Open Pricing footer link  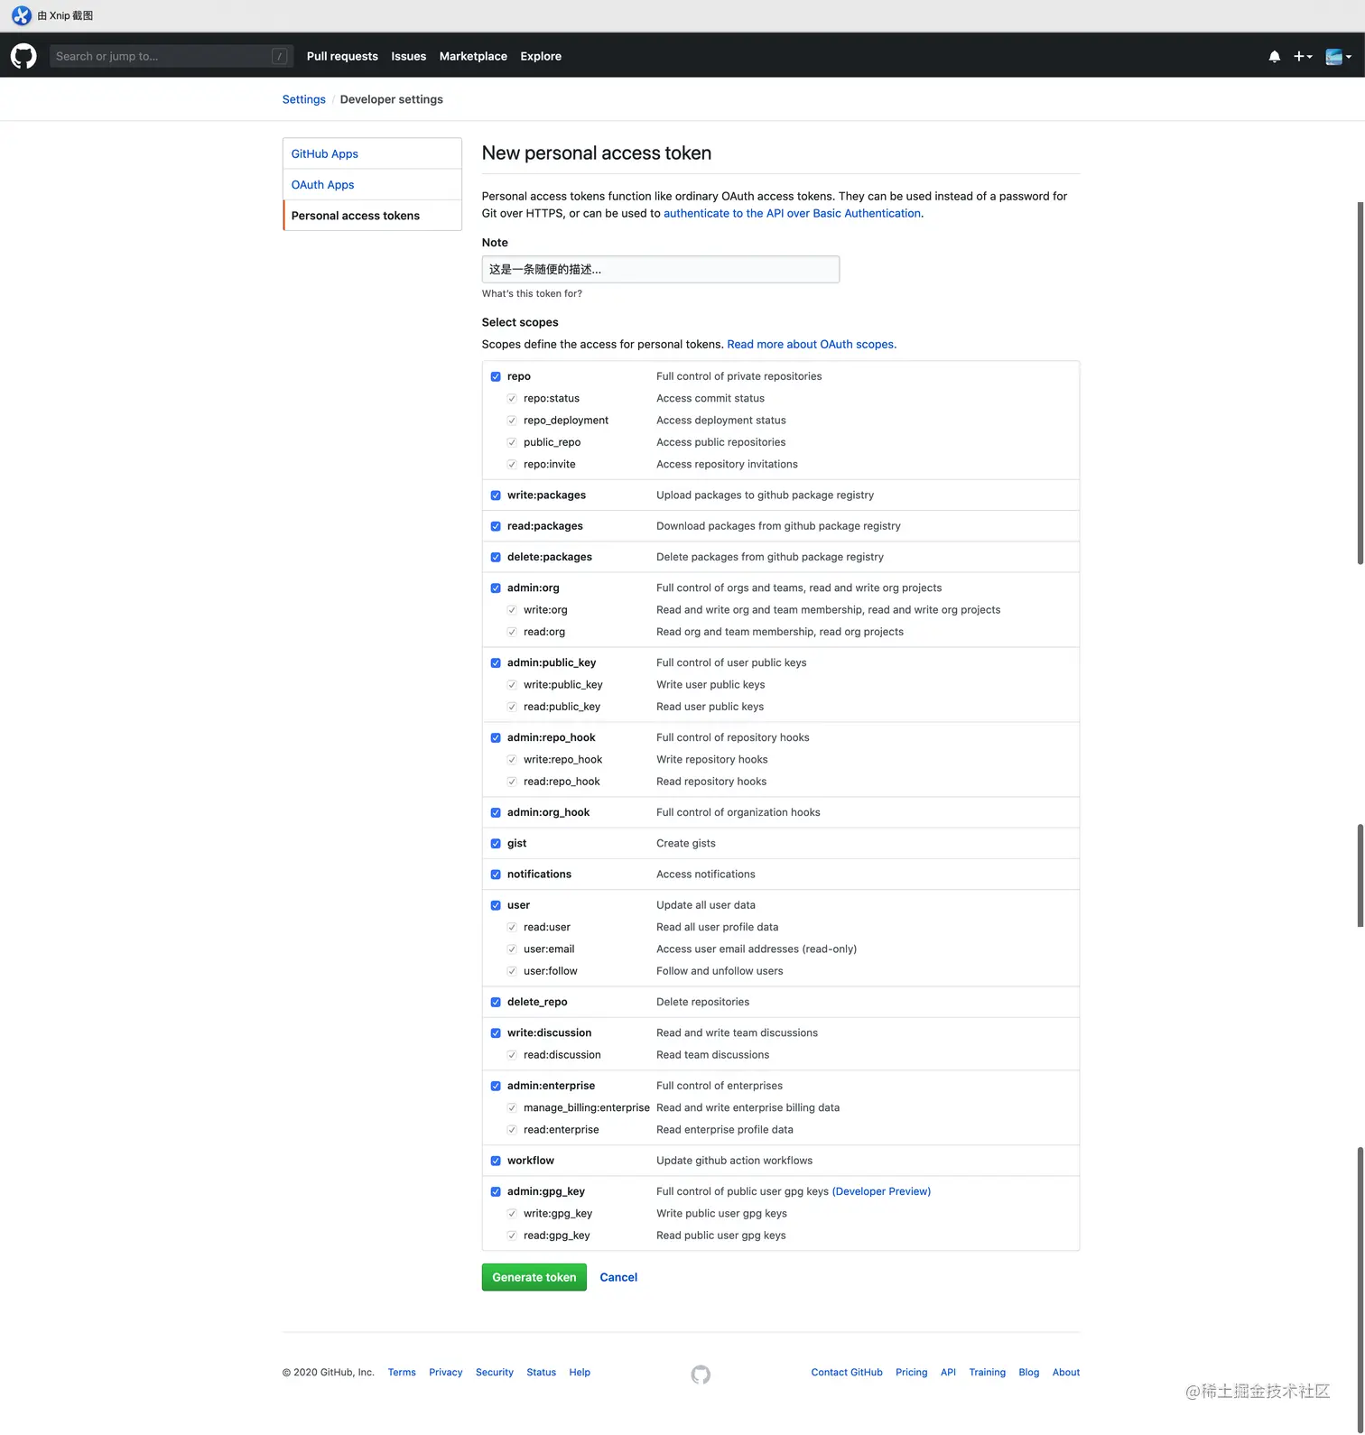(911, 1372)
